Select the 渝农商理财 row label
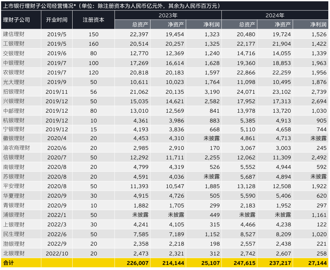Image resolution: width=330 pixels, height=270 pixels. coord(16,148)
